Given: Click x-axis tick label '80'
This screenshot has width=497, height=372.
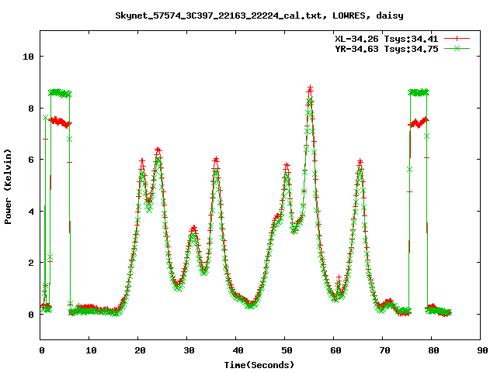Looking at the screenshot, I should tap(433, 350).
